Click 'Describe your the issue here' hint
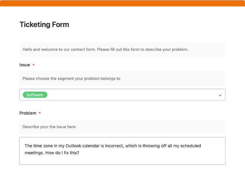 (49, 127)
